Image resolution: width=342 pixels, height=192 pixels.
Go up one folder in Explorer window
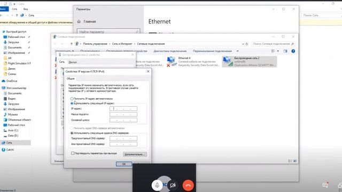17,15
